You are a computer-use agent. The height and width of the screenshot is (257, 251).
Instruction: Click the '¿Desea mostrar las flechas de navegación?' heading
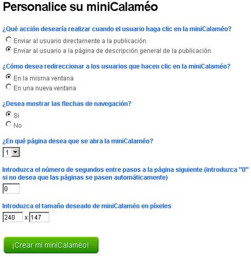(67, 103)
